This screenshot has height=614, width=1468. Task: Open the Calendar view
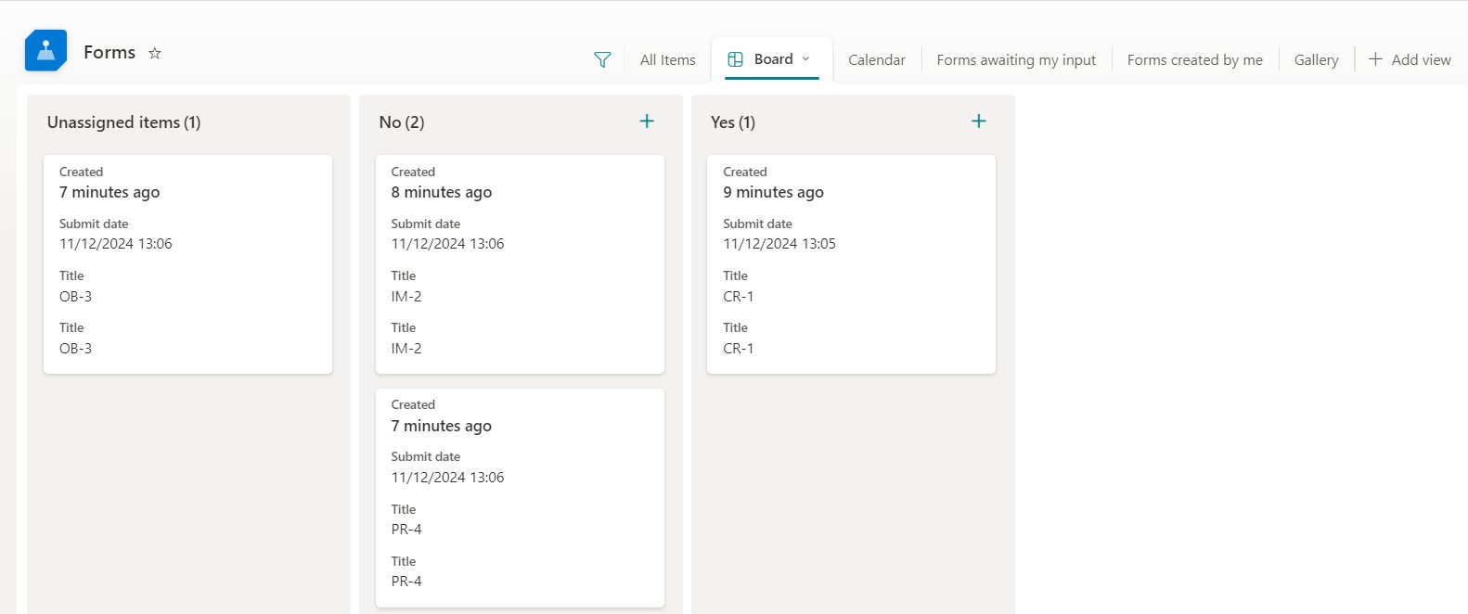[x=877, y=59]
